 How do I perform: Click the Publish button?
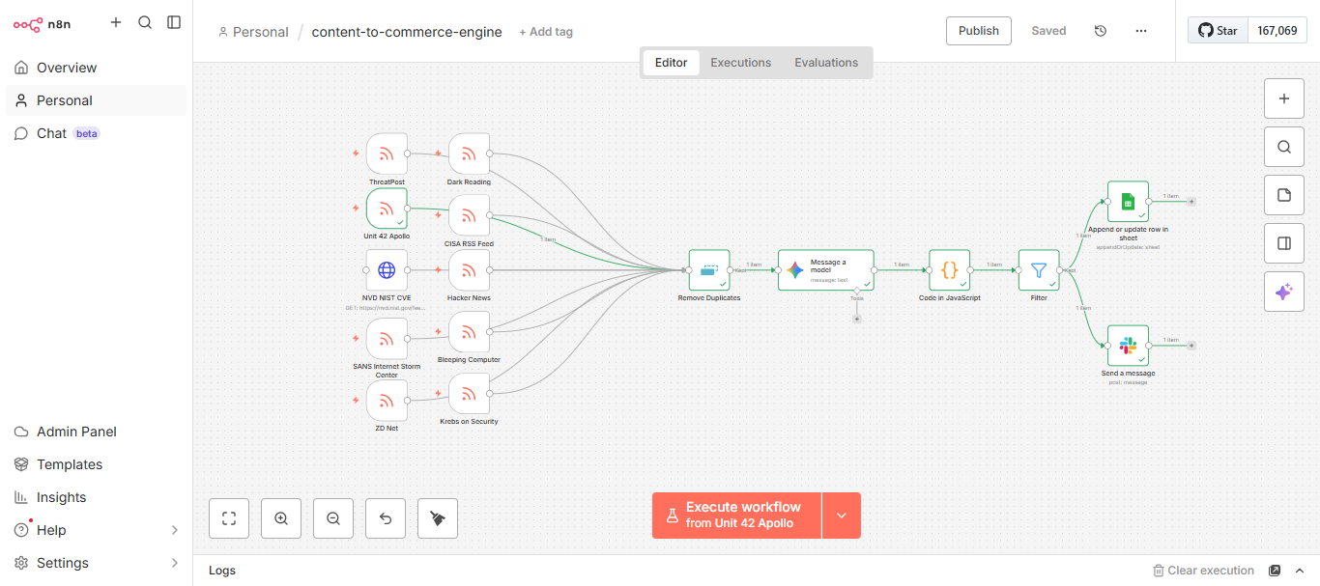[979, 31]
